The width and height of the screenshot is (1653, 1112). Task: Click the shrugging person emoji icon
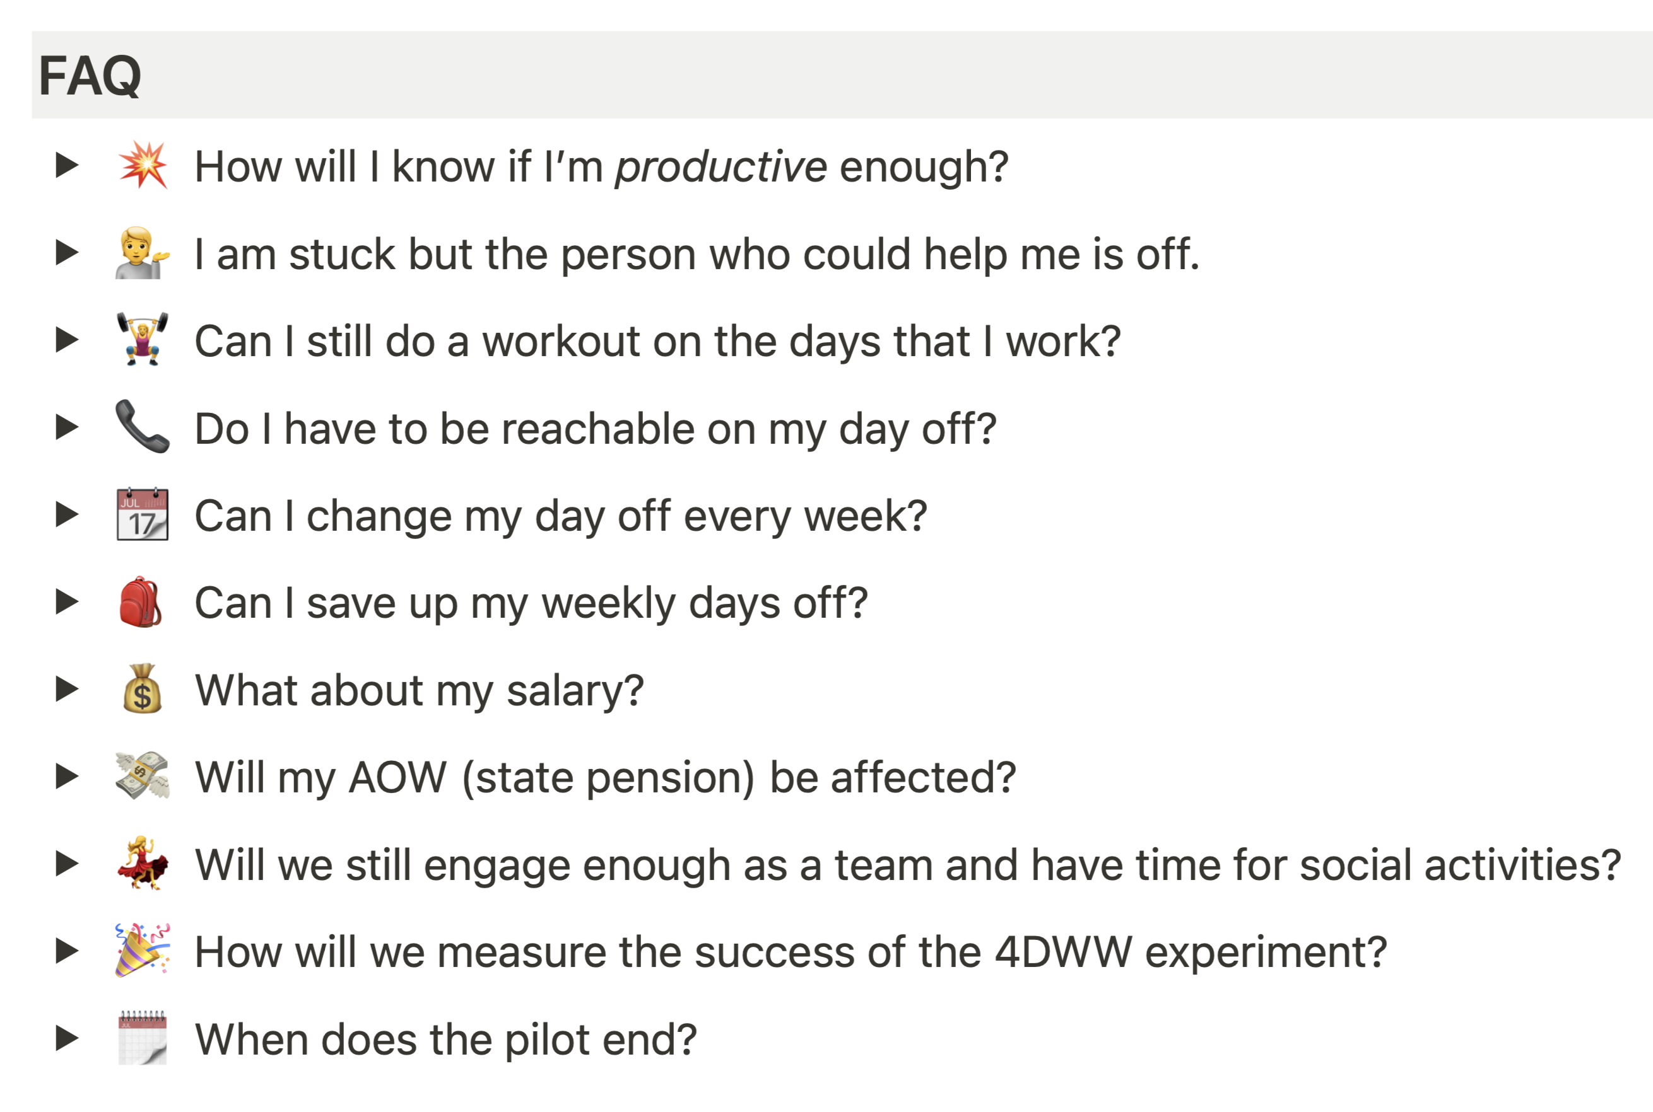[143, 254]
